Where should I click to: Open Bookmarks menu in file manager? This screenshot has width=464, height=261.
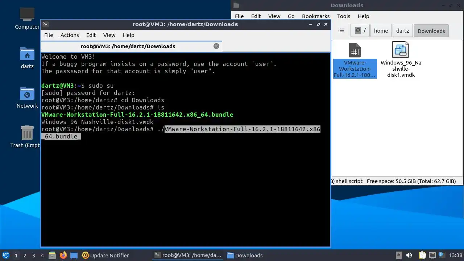316,16
